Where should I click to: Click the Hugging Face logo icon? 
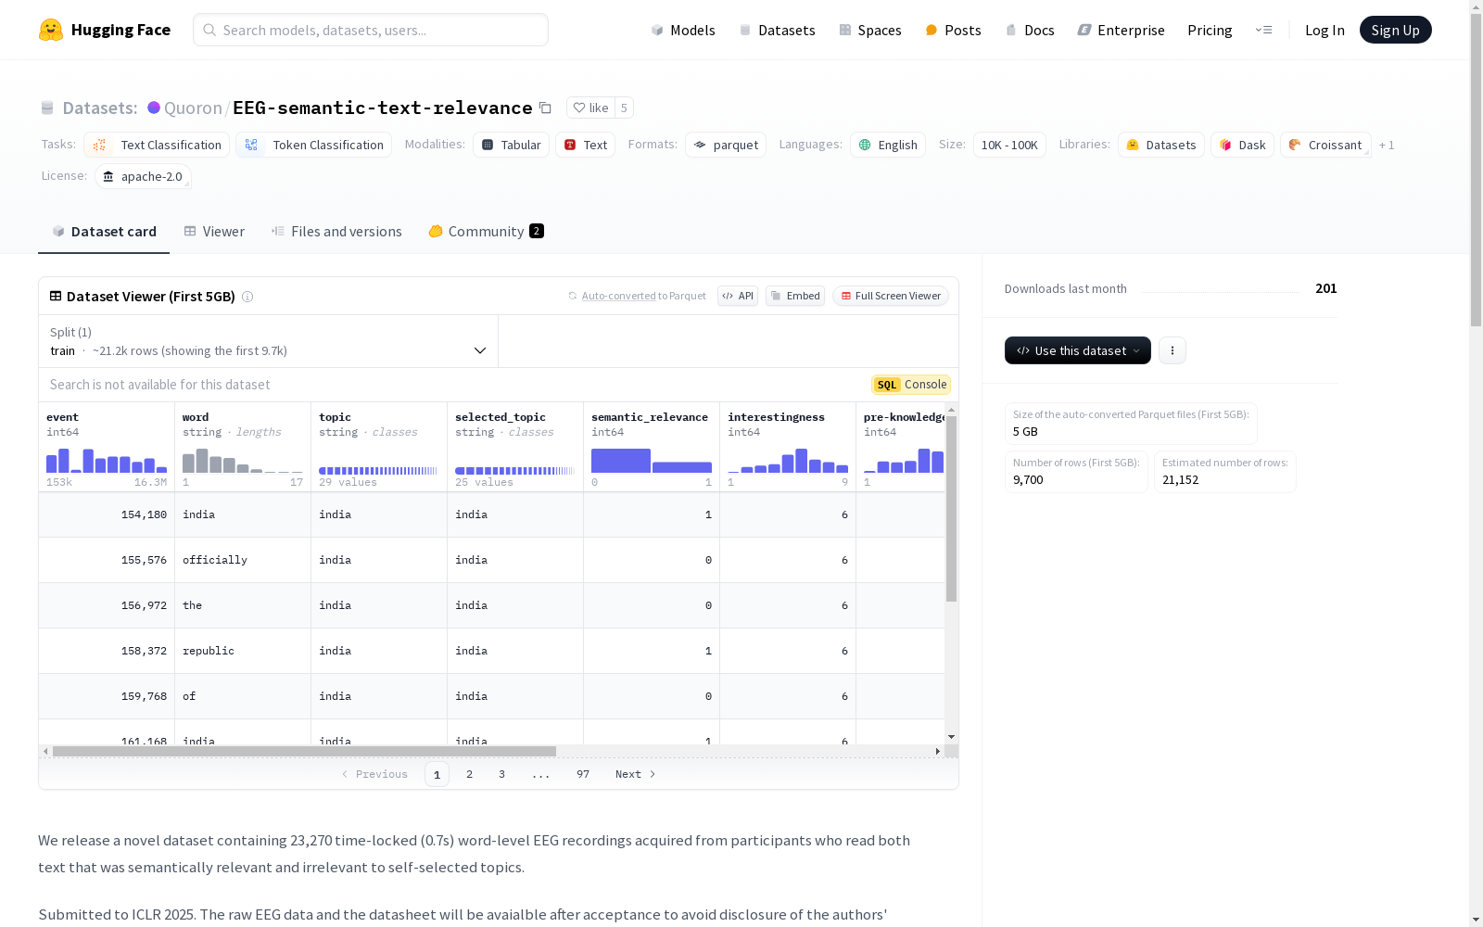pyautogui.click(x=51, y=30)
